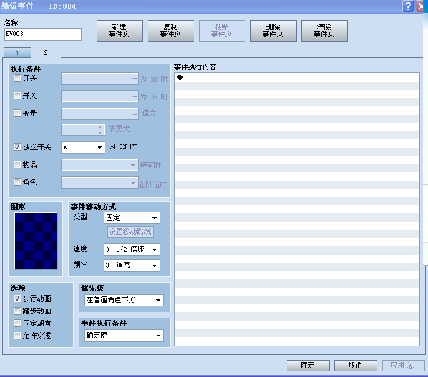Click the 粘贴事件页 button
428x377 pixels.
point(222,31)
